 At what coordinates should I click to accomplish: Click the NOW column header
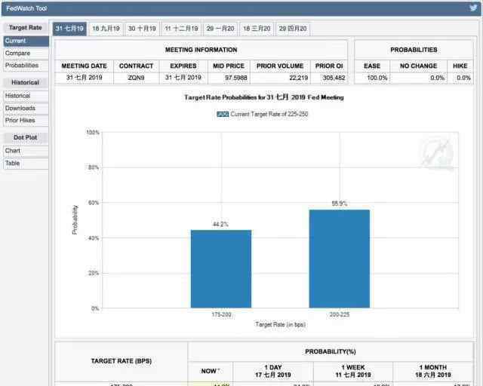211,371
